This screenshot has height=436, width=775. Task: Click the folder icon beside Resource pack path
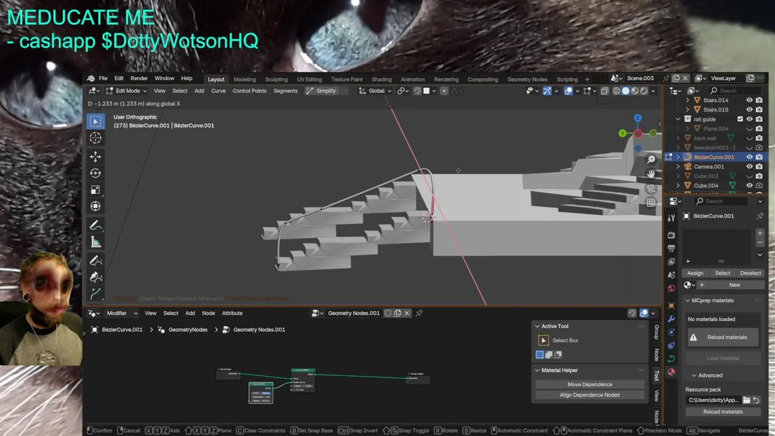[x=747, y=400]
